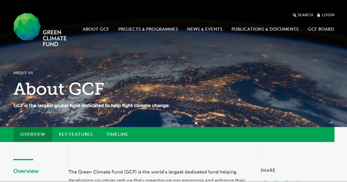Open the SEARCH link in the header
Screen dimensions: 347x182
(x=305, y=15)
